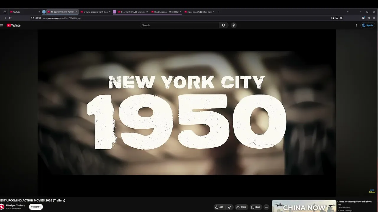Select the BEST UPCOMING ACTION tab
378x212 pixels.
coord(63,12)
